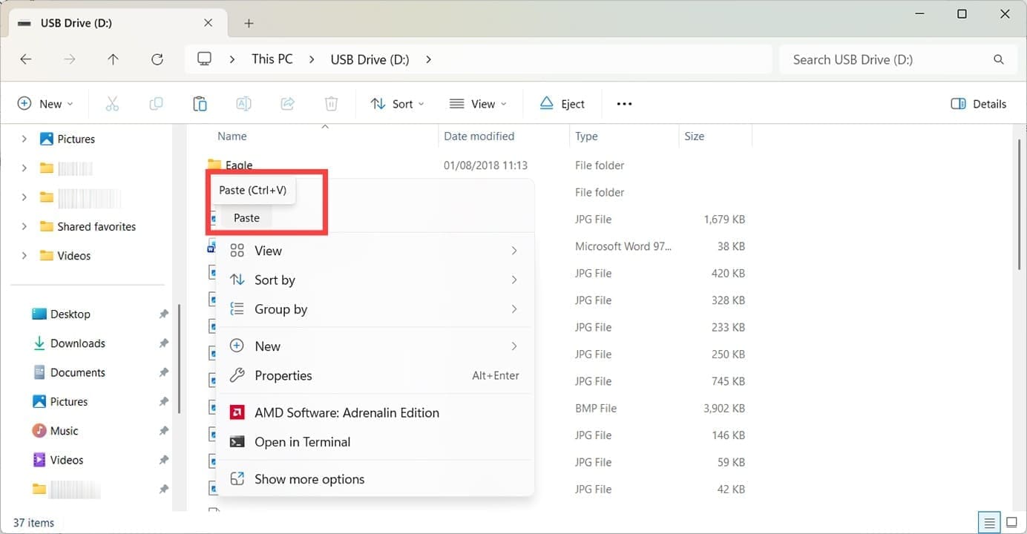This screenshot has height=534, width=1027.
Task: Click the navigation pane scrollbar
Action: [x=179, y=359]
